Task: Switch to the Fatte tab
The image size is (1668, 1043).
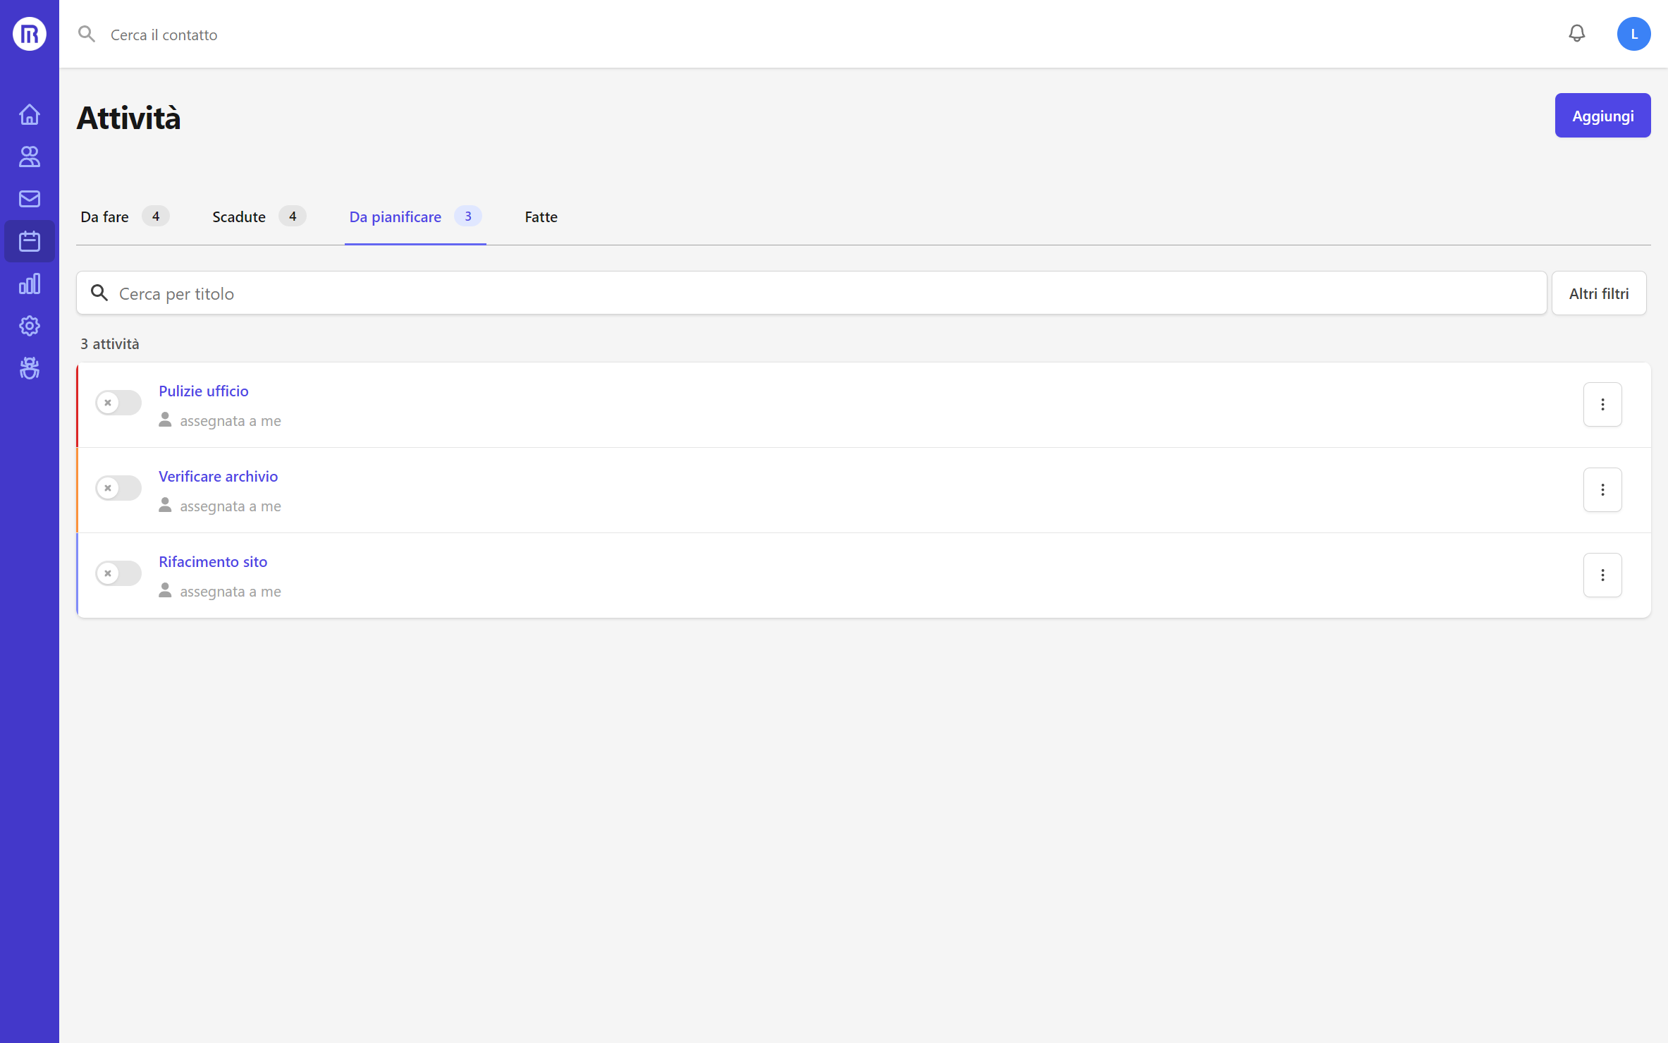Action: click(541, 216)
